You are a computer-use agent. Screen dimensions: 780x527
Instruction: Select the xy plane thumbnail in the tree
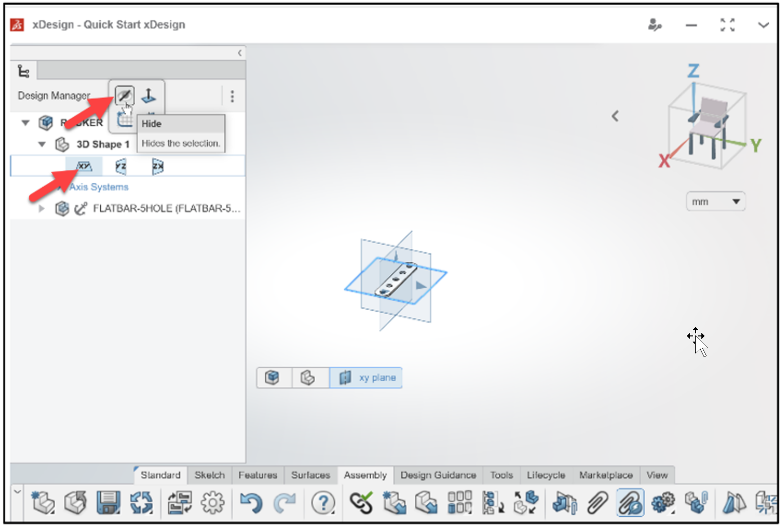pyautogui.click(x=84, y=165)
